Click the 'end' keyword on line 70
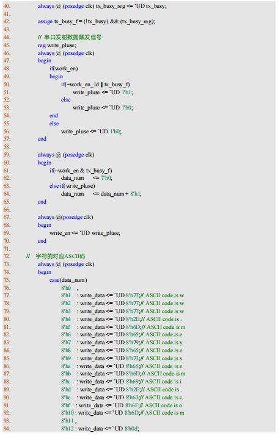 click(42, 241)
